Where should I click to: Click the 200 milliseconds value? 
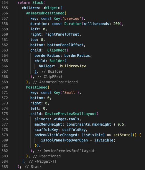pyautogui.click(x=116, y=24)
